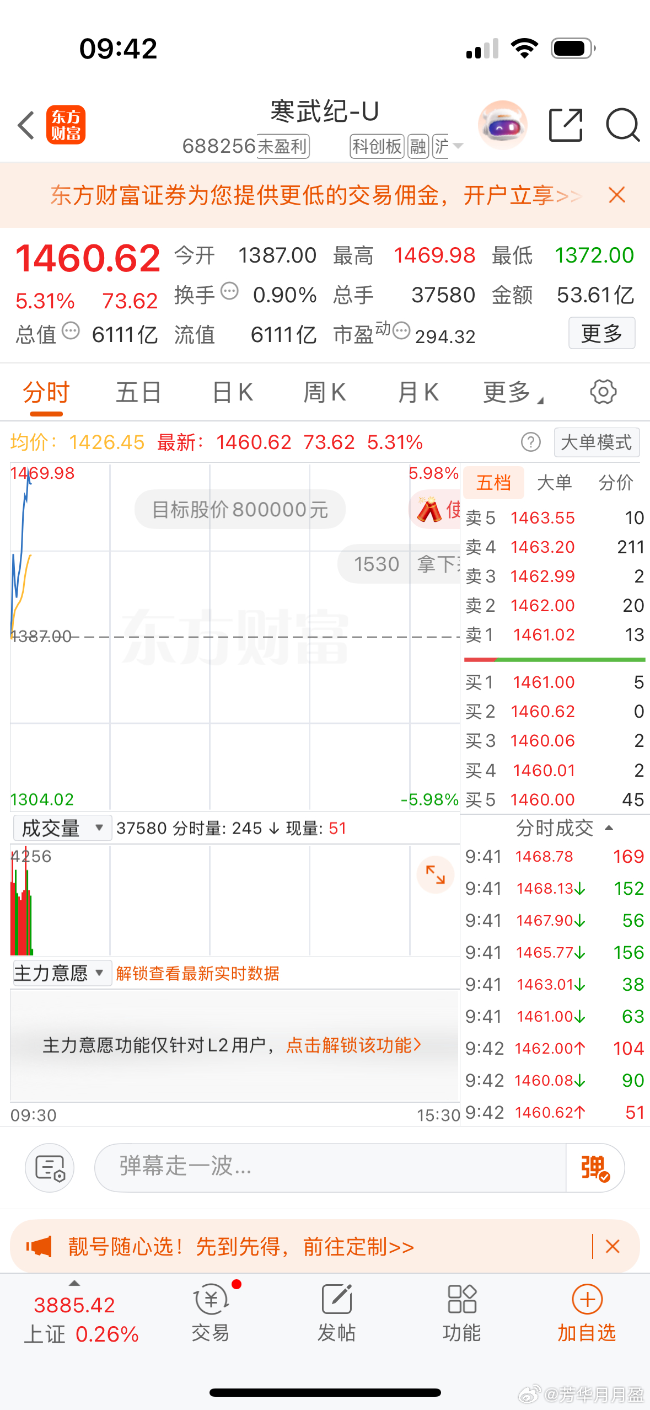Open the danmaku settings list icon
650x1410 pixels.
tap(50, 1168)
